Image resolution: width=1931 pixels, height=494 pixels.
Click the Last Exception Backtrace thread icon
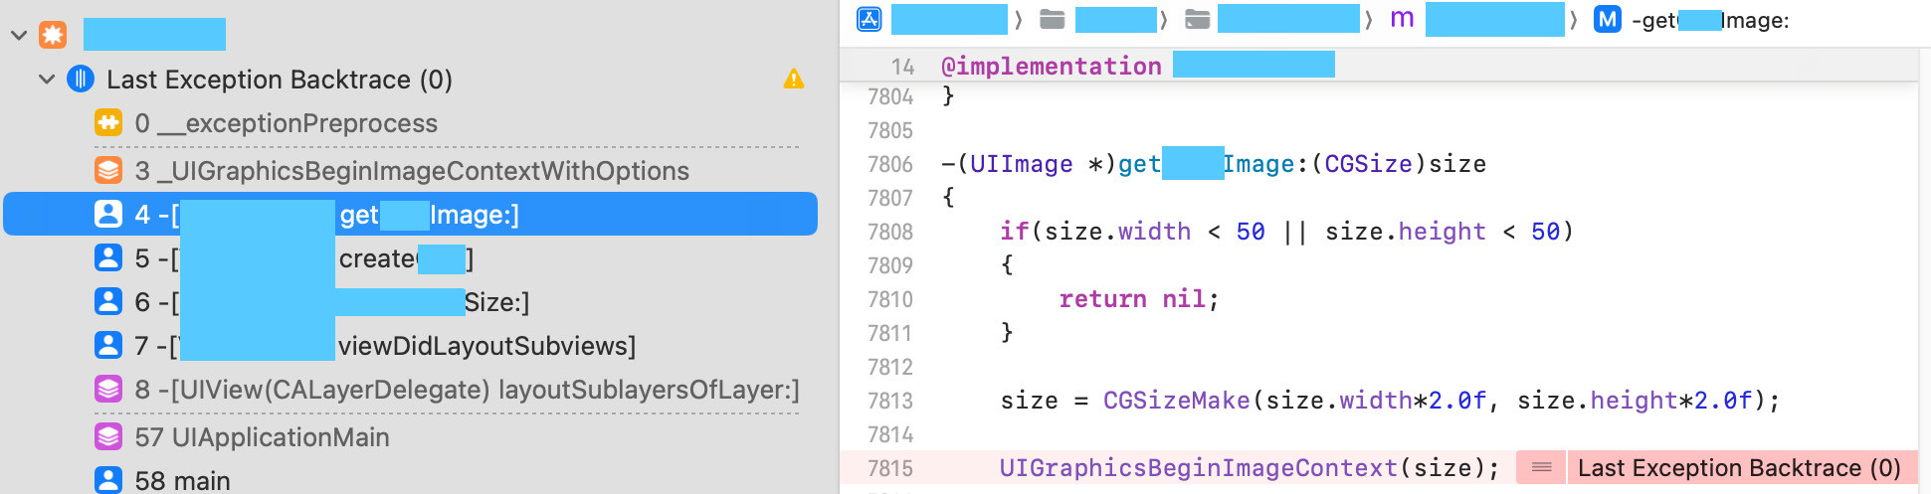pos(81,80)
